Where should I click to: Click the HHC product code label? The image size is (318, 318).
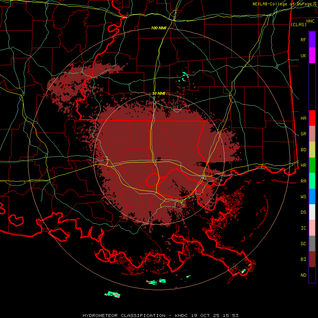(x=311, y=21)
